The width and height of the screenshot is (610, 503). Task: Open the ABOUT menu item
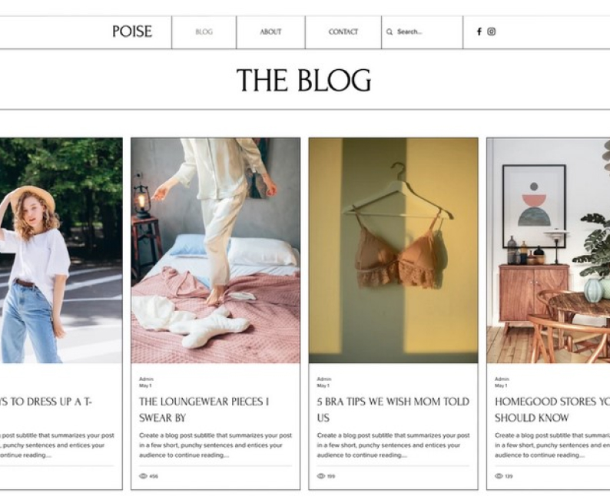point(270,32)
